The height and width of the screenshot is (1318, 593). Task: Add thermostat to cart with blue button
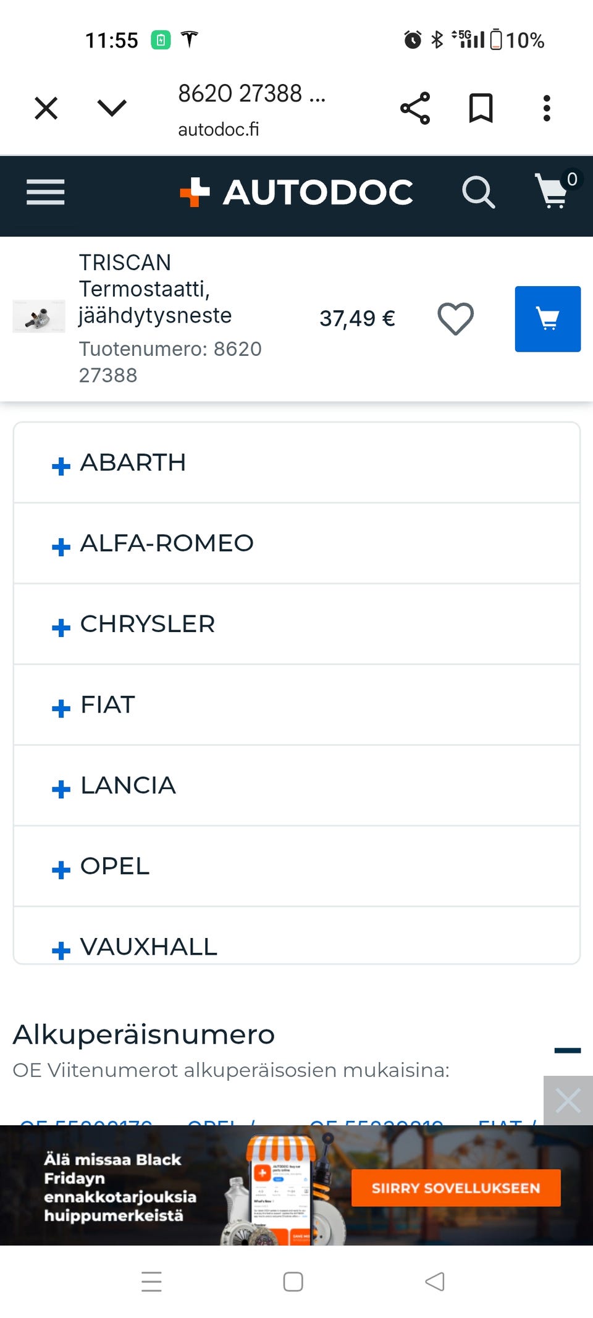pyautogui.click(x=547, y=319)
